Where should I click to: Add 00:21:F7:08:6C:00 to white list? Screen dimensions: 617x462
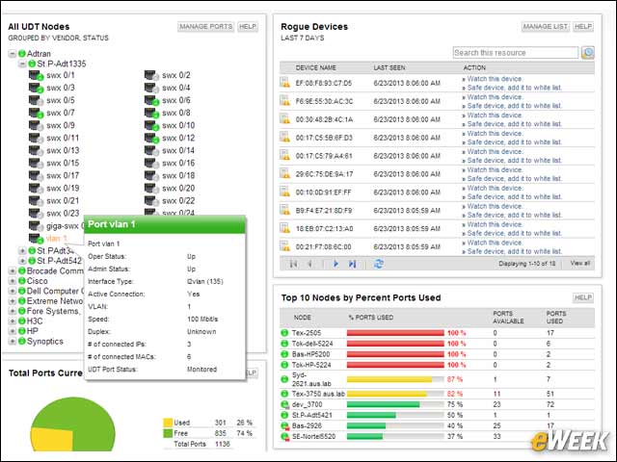pyautogui.click(x=515, y=252)
